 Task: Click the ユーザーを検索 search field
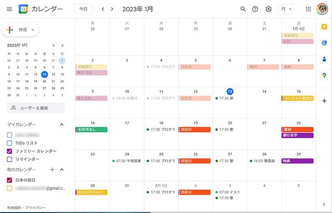(36, 108)
